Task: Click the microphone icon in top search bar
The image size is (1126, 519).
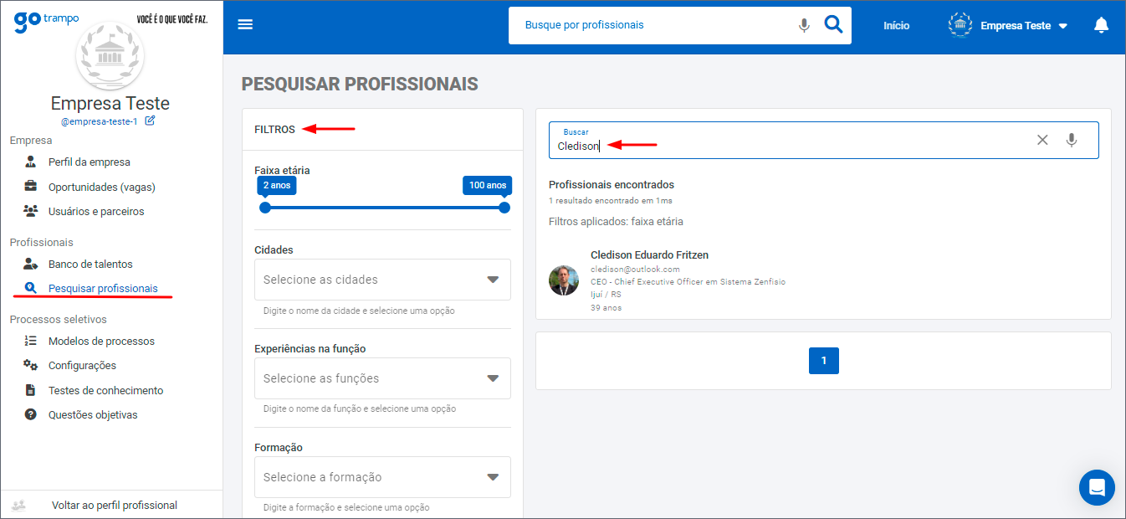Action: click(804, 25)
